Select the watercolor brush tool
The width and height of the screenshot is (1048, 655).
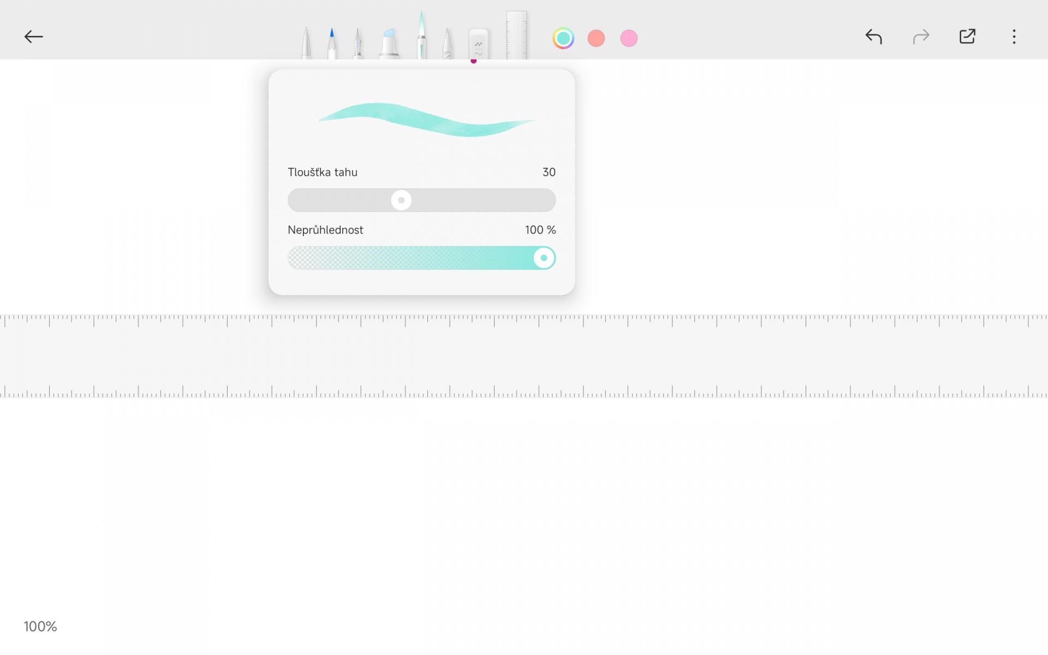click(421, 35)
